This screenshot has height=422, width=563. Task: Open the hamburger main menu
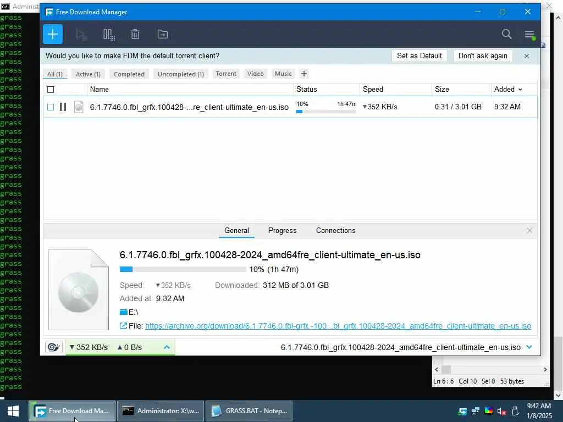(x=529, y=35)
